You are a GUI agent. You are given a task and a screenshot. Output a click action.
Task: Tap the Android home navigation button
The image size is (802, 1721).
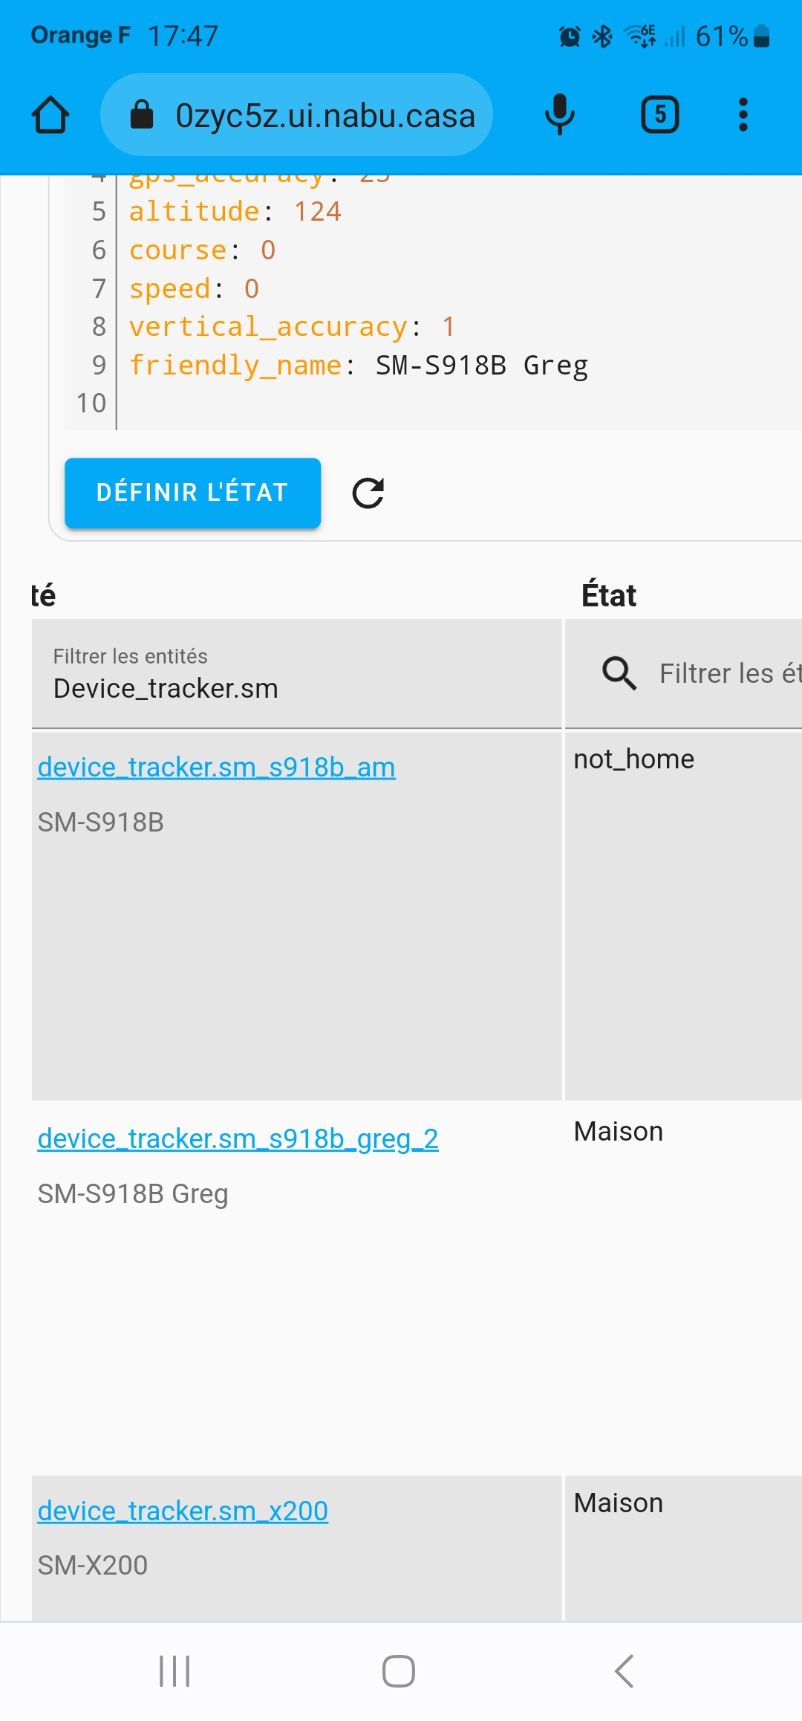[399, 1671]
